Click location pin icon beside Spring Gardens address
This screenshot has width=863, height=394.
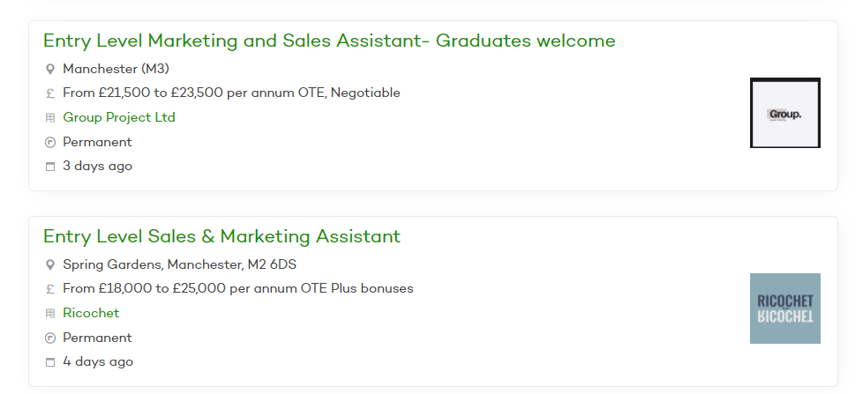pos(50,264)
